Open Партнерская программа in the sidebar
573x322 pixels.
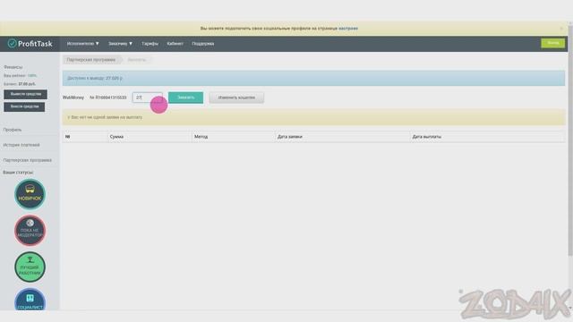click(28, 160)
